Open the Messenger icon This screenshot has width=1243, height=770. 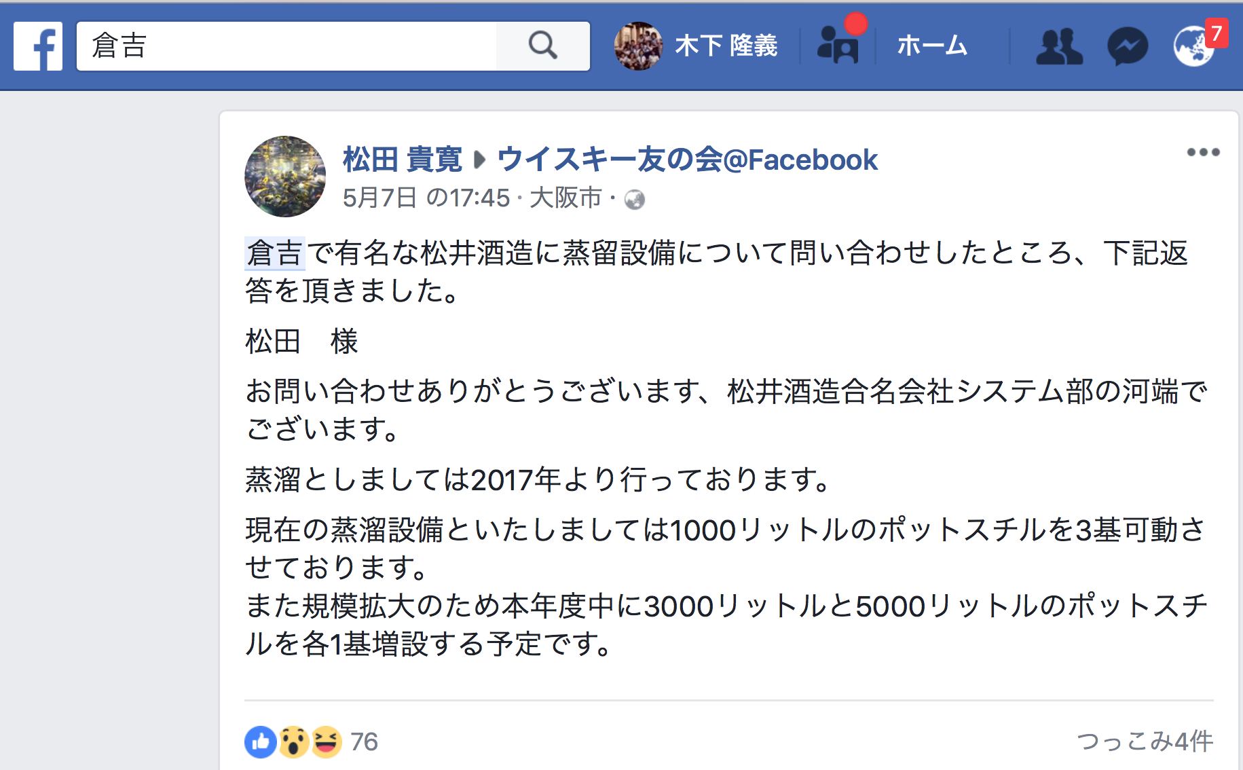coord(1128,46)
